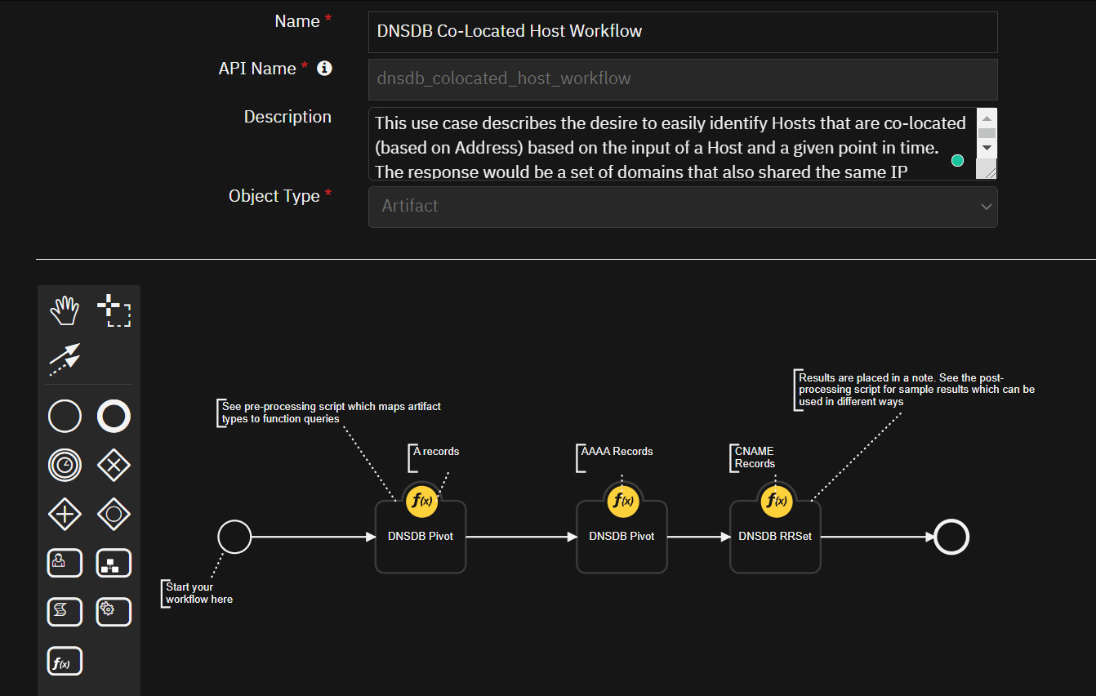Select the hand pan tool
The width and height of the screenshot is (1096, 696).
pyautogui.click(x=65, y=310)
